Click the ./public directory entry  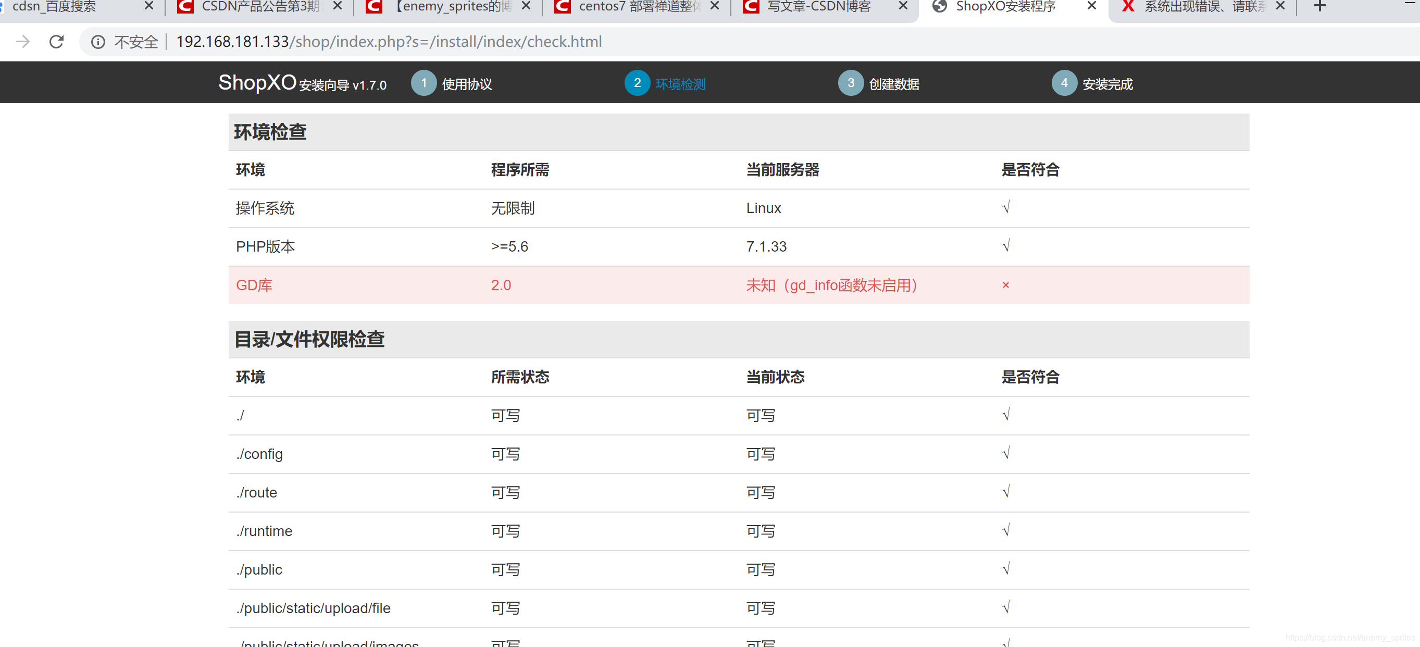[259, 570]
